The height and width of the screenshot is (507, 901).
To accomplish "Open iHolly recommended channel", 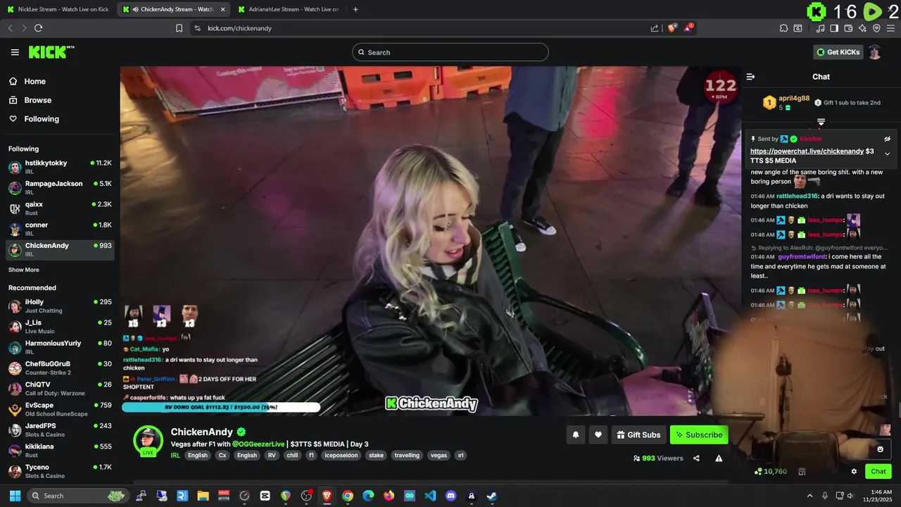I will [60, 306].
